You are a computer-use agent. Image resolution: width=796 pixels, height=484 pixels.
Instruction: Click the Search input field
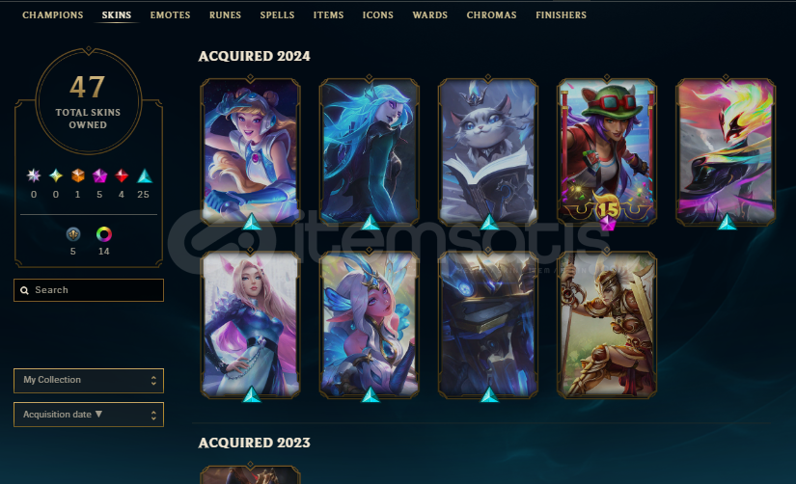(x=89, y=290)
